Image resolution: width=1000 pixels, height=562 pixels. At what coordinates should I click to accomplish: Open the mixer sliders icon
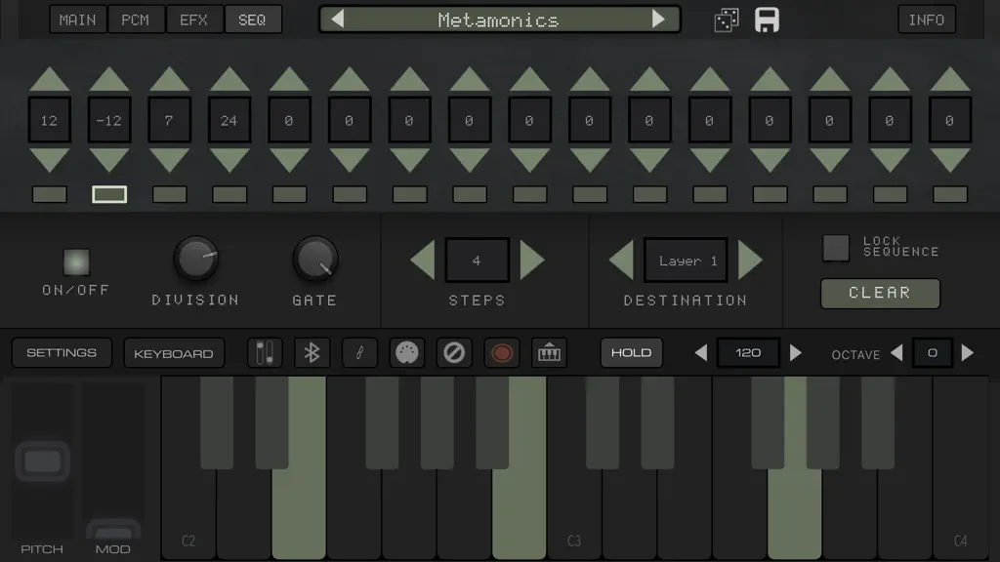click(x=265, y=352)
